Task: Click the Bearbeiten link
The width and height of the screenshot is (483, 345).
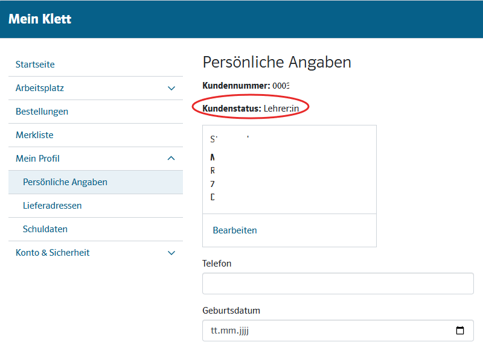Action: 235,230
